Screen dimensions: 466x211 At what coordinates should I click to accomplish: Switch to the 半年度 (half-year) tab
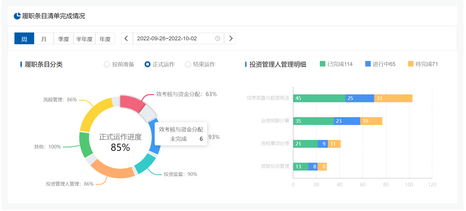click(84, 38)
